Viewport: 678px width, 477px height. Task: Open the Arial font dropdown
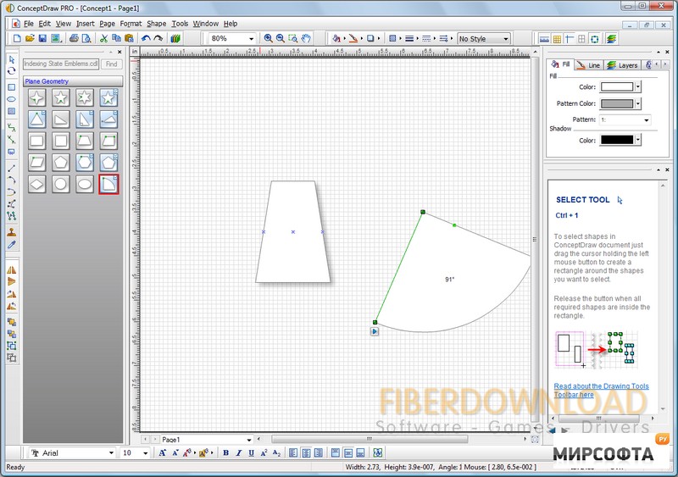(111, 452)
